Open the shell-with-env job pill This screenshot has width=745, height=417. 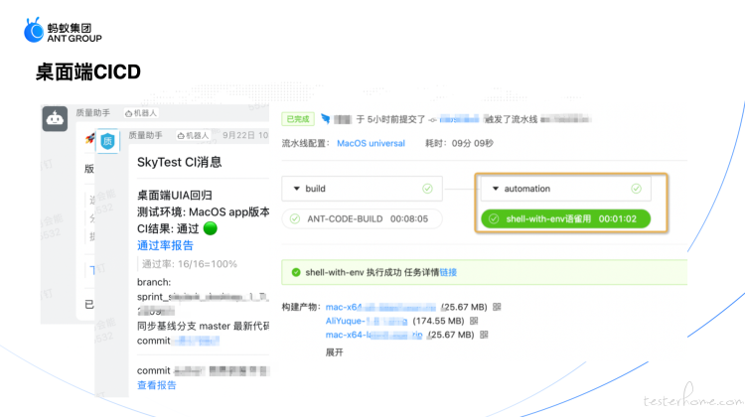[x=566, y=219]
